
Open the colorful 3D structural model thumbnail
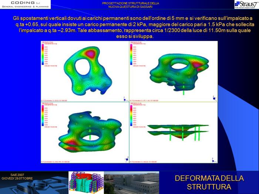(86, 183)
